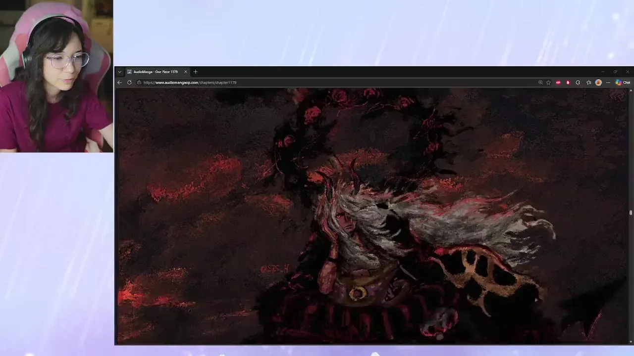View site information lock icon
Viewport: 634px width, 356px height.
click(139, 83)
